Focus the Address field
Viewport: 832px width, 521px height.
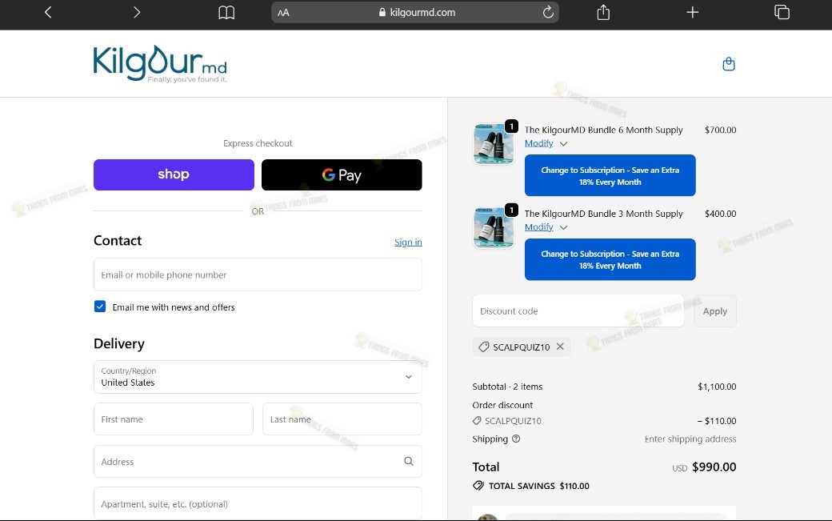(258, 461)
